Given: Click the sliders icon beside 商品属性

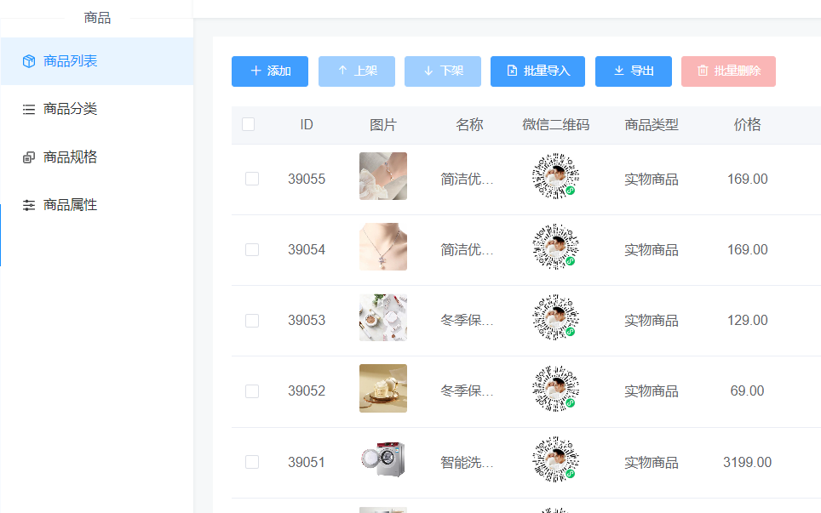Looking at the screenshot, I should point(29,205).
